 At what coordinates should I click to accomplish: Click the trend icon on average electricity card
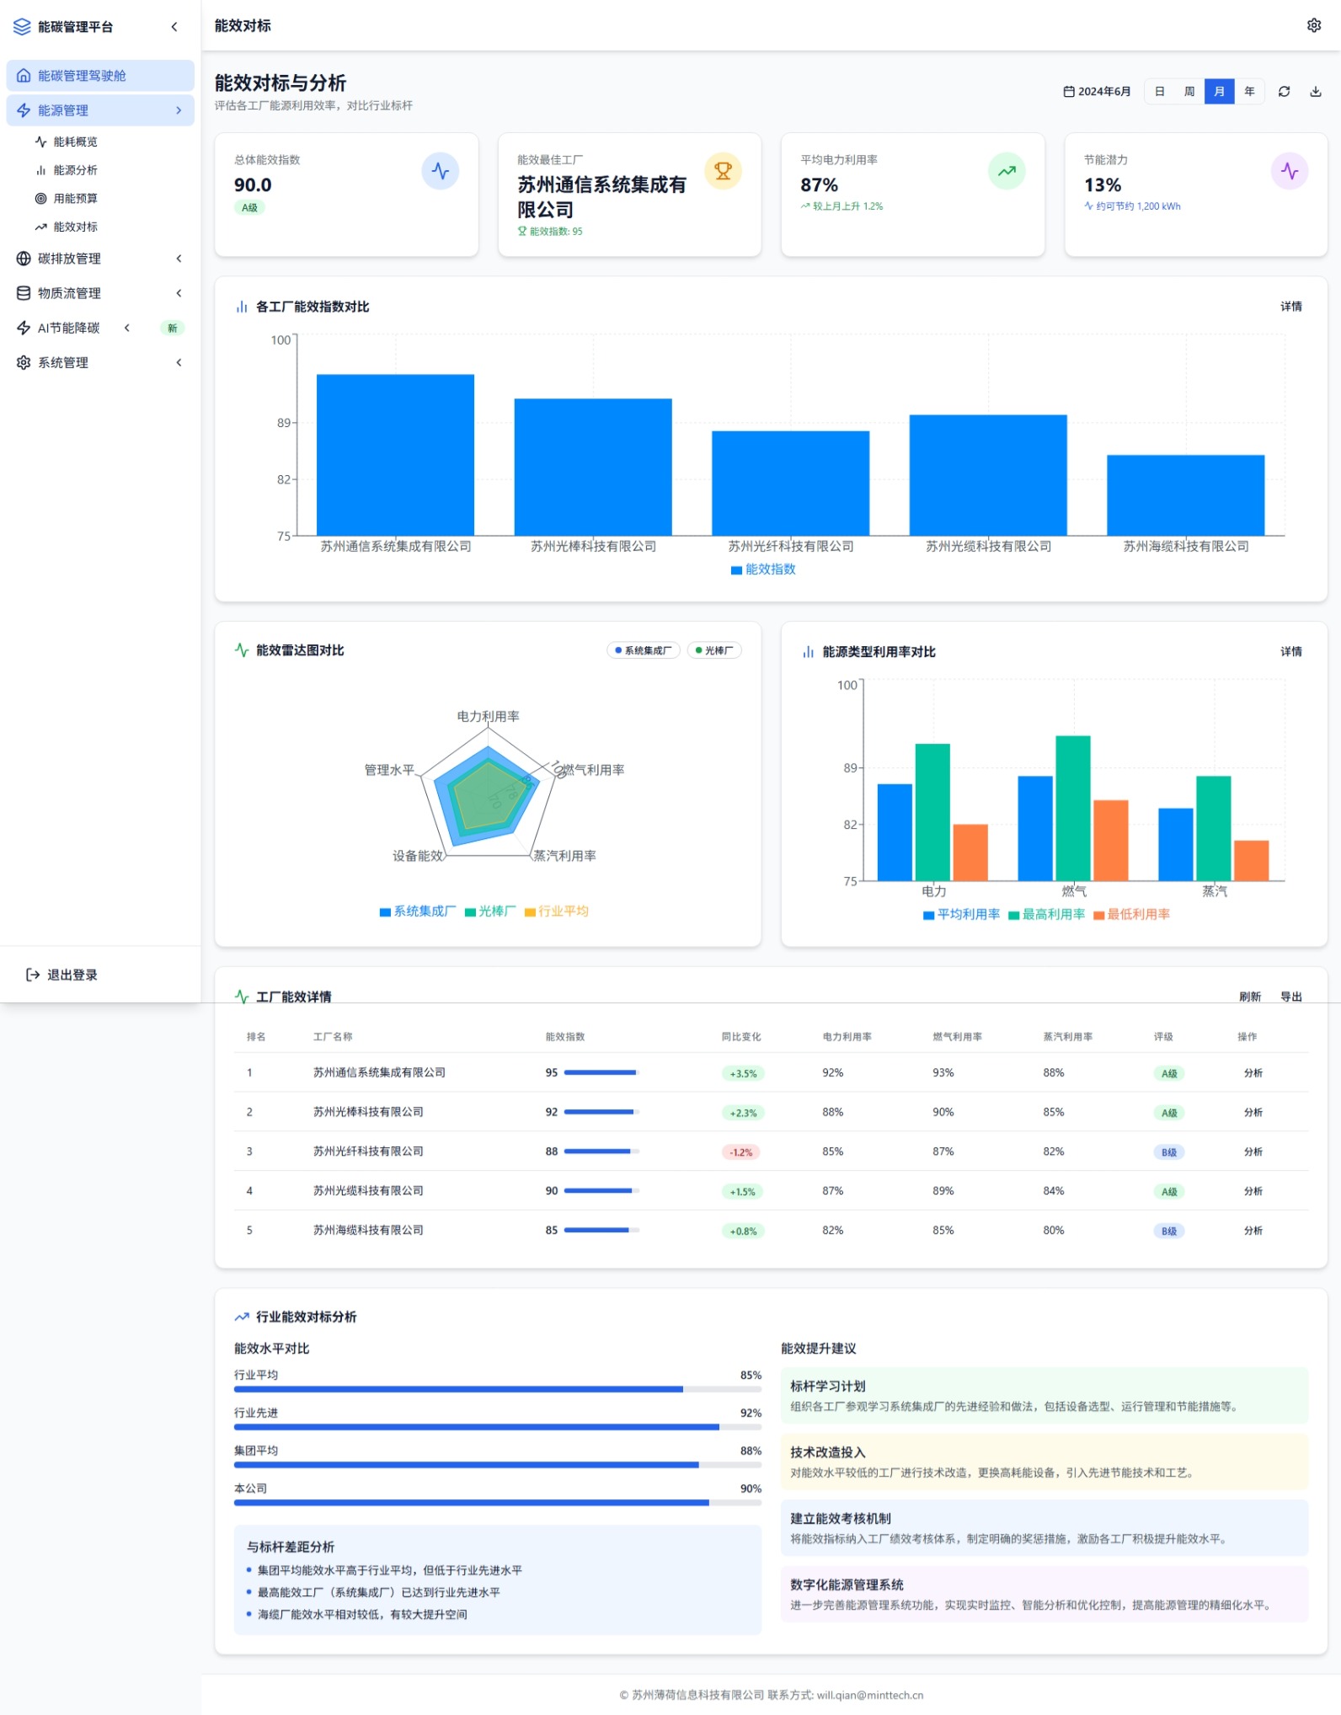pyautogui.click(x=1007, y=171)
